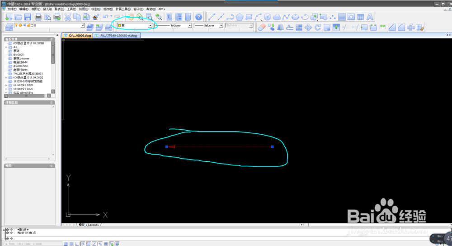The height and width of the screenshot is (246, 452).
Task: Open the 编辑 menu
Action: [x=24, y=9]
